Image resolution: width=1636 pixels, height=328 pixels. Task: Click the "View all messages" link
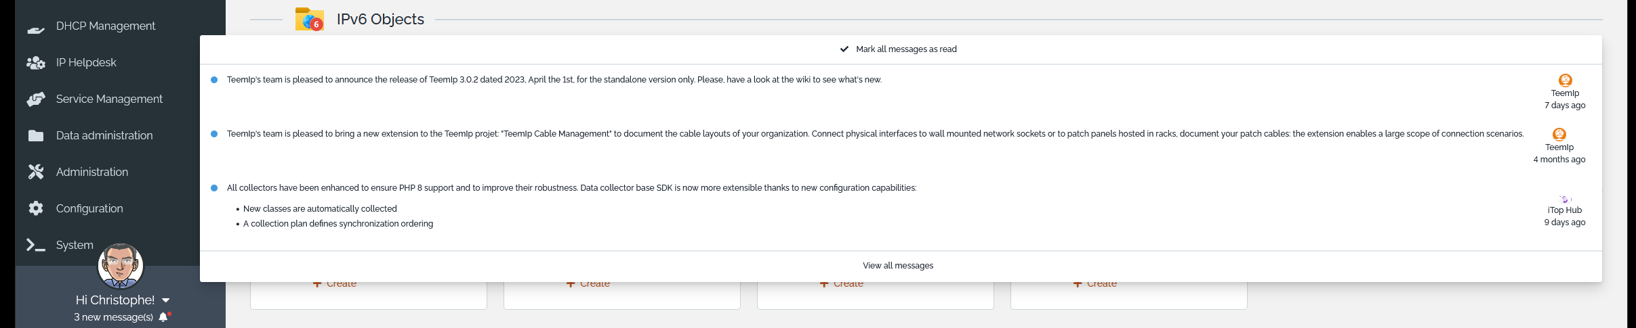pyautogui.click(x=898, y=266)
